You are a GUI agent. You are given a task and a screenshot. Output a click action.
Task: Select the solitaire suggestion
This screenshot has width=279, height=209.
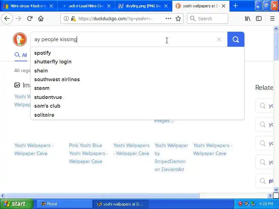click(x=137, y=115)
